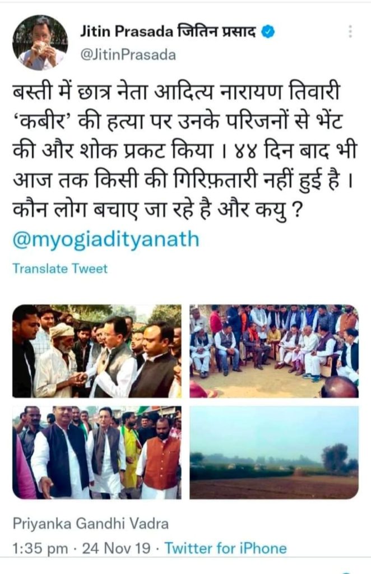Click the 24 Nov 19 date
371x574 pixels.
[116, 548]
